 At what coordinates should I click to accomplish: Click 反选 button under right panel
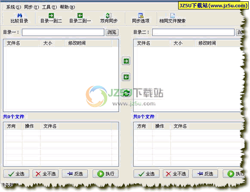click(x=205, y=174)
